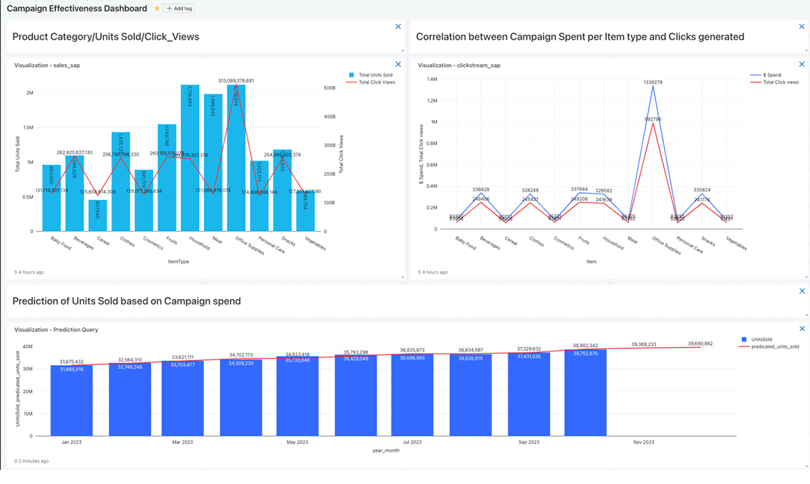Close the clickstream_sap visualization widget
Viewport: 810px width, 484px height.
point(802,65)
